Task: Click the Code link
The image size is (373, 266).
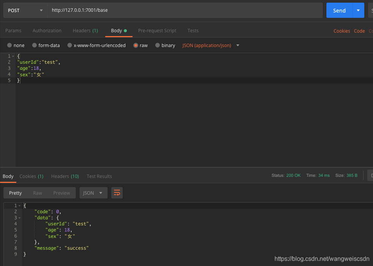Action: [x=359, y=31]
